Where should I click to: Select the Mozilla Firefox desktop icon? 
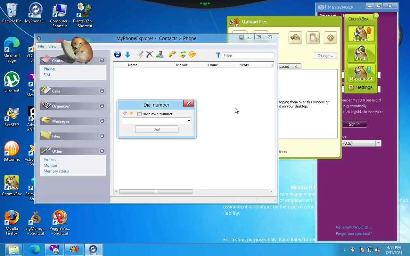coord(12,223)
